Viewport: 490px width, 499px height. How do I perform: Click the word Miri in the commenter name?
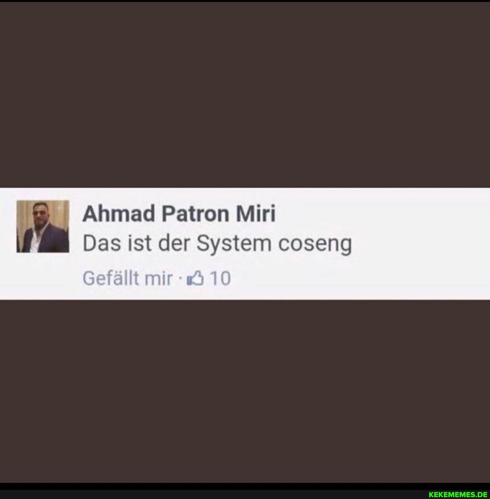[x=256, y=214]
